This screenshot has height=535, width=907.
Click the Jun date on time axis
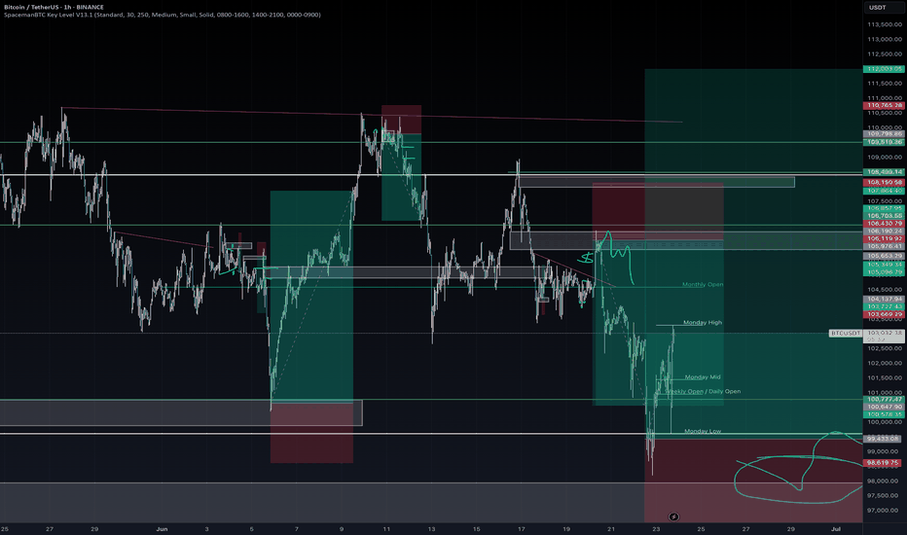tap(162, 528)
